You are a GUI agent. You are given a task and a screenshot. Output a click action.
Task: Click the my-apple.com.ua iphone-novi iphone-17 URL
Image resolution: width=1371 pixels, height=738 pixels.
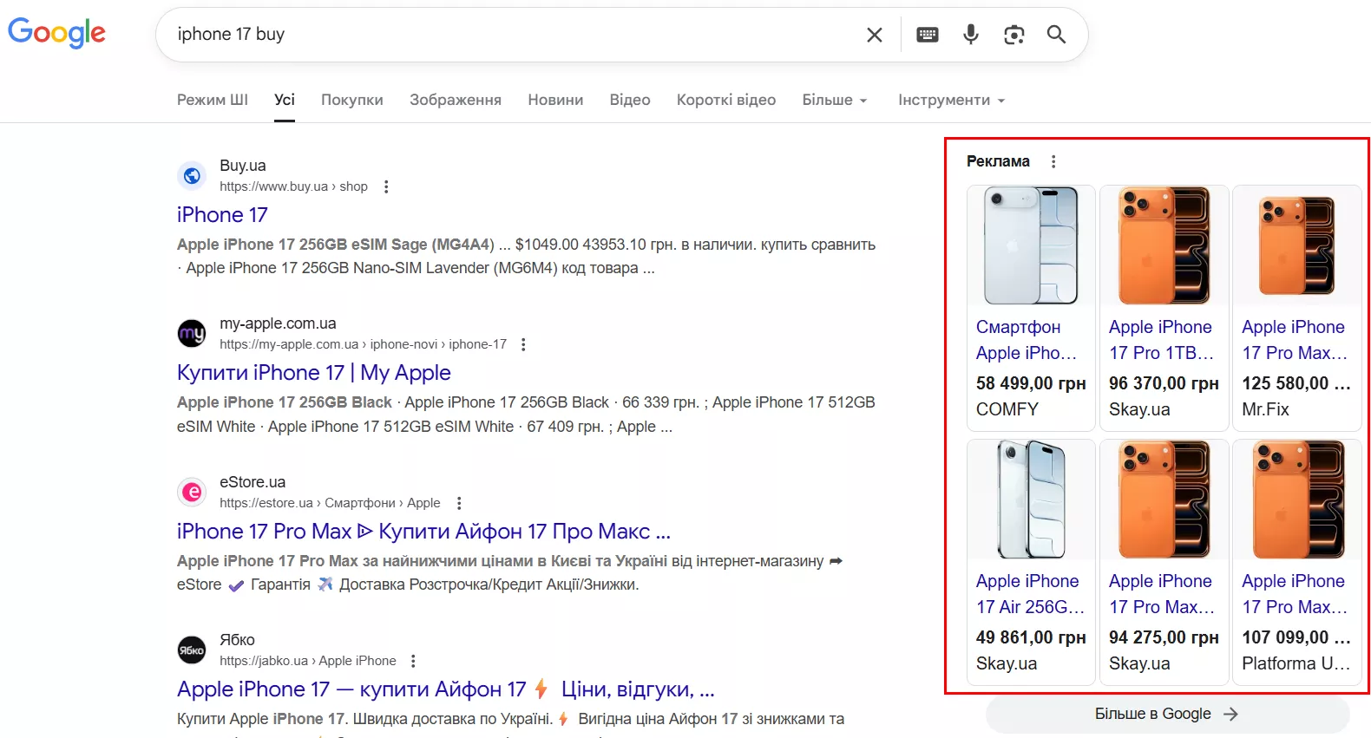[363, 344]
